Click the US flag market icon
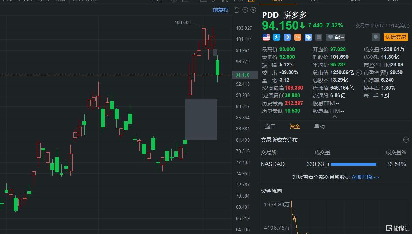412x234 pixels. [266, 37]
